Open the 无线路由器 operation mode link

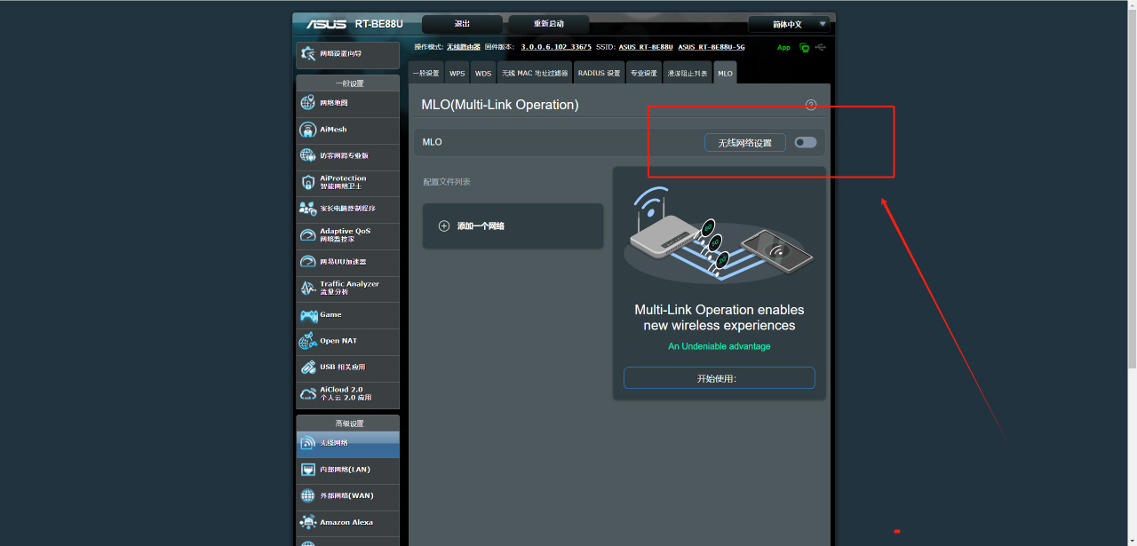464,47
